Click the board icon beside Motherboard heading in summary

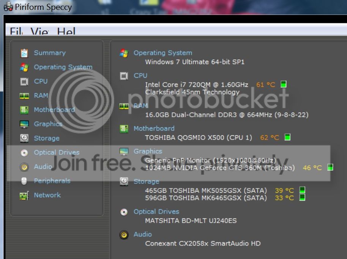click(x=124, y=129)
